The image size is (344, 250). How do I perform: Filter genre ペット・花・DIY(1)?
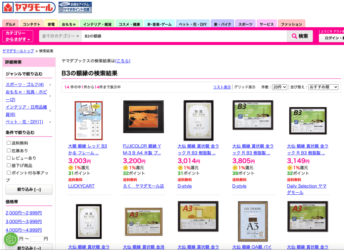(24, 122)
